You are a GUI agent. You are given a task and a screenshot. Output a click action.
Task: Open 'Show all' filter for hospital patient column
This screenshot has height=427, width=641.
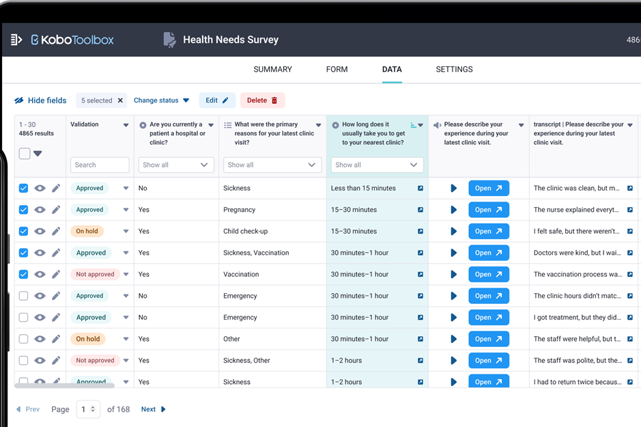tap(176, 165)
